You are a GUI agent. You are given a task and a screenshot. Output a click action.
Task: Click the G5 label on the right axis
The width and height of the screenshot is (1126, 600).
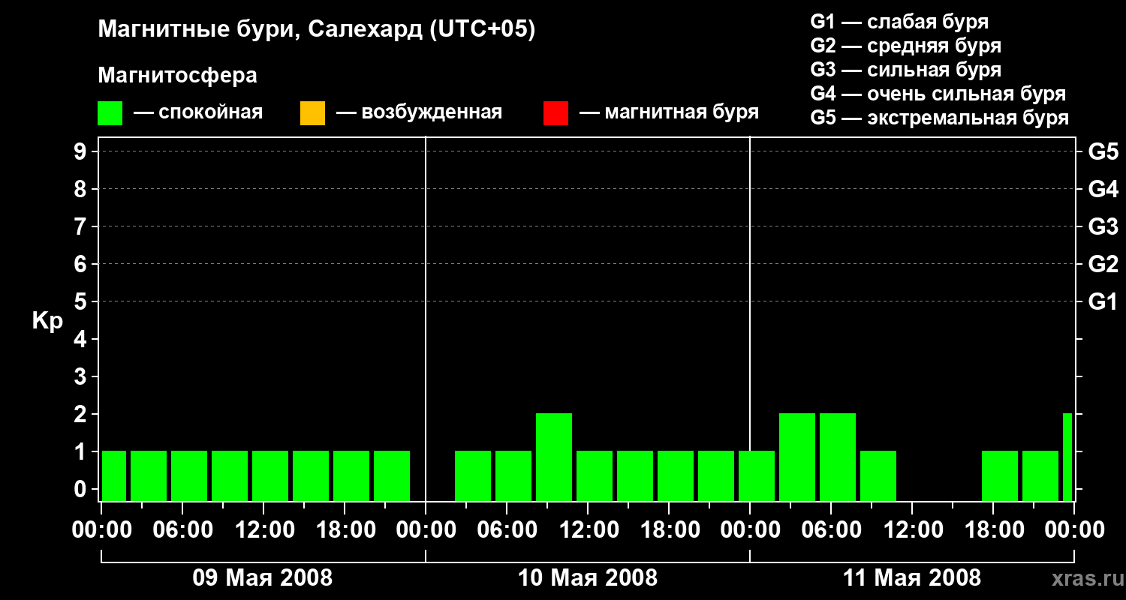coord(1103,152)
